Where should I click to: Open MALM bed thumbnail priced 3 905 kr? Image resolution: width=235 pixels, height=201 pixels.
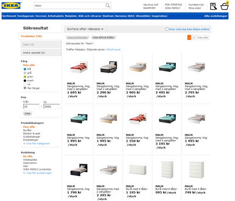tap(138, 67)
